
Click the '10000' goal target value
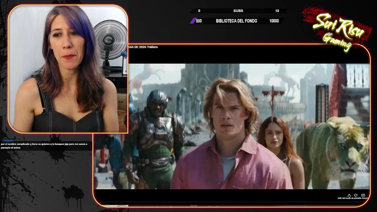[274, 21]
